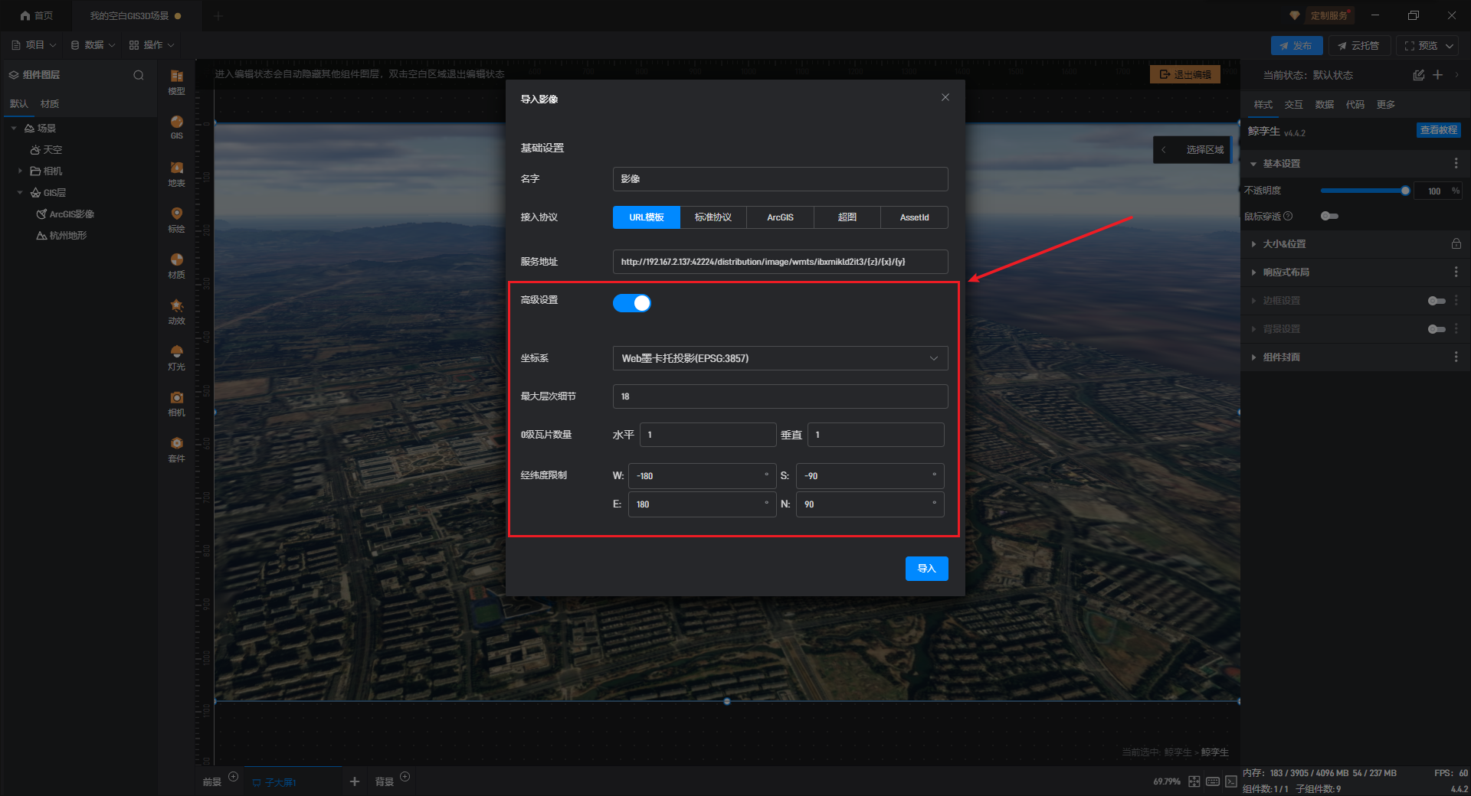This screenshot has height=796, width=1471.
Task: Enable the 鼠标穿透 toggle
Action: (1329, 216)
